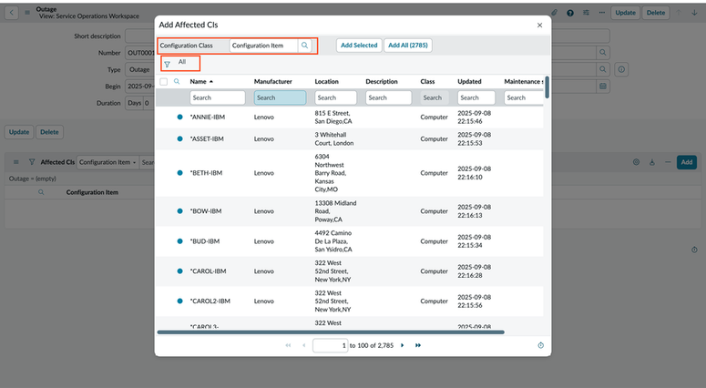Click the lower Delete button on form
This screenshot has height=388, width=706.
point(49,132)
